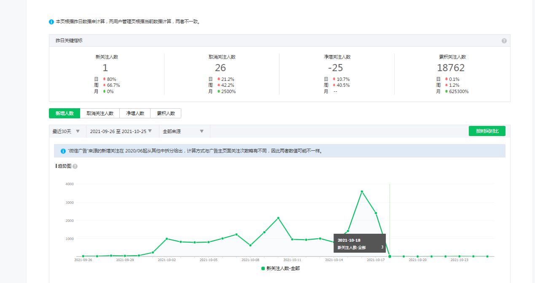The width and height of the screenshot is (535, 283).
Task: Click red down arrow next to 80%
Action: click(104, 79)
